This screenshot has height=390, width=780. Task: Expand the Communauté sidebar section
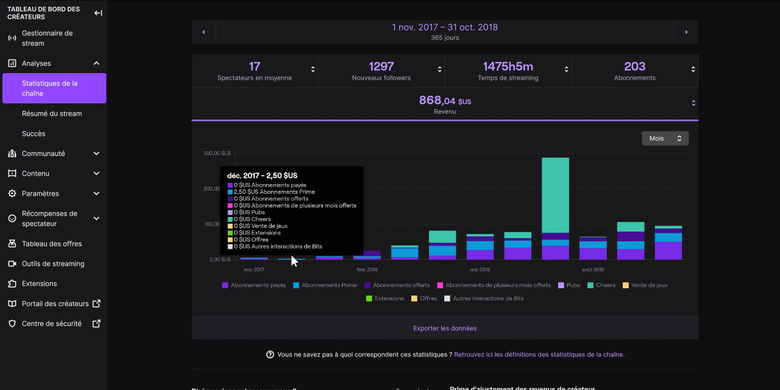[x=96, y=154]
